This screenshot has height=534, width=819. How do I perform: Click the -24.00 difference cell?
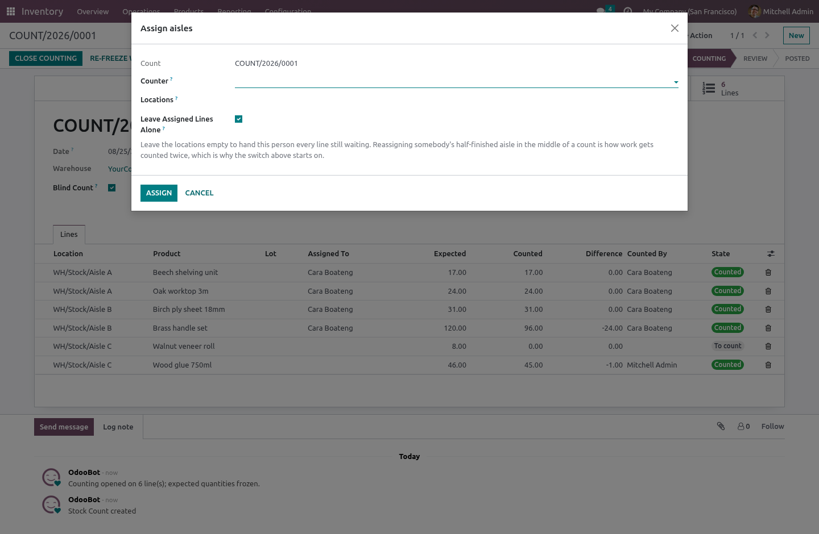pyautogui.click(x=612, y=328)
